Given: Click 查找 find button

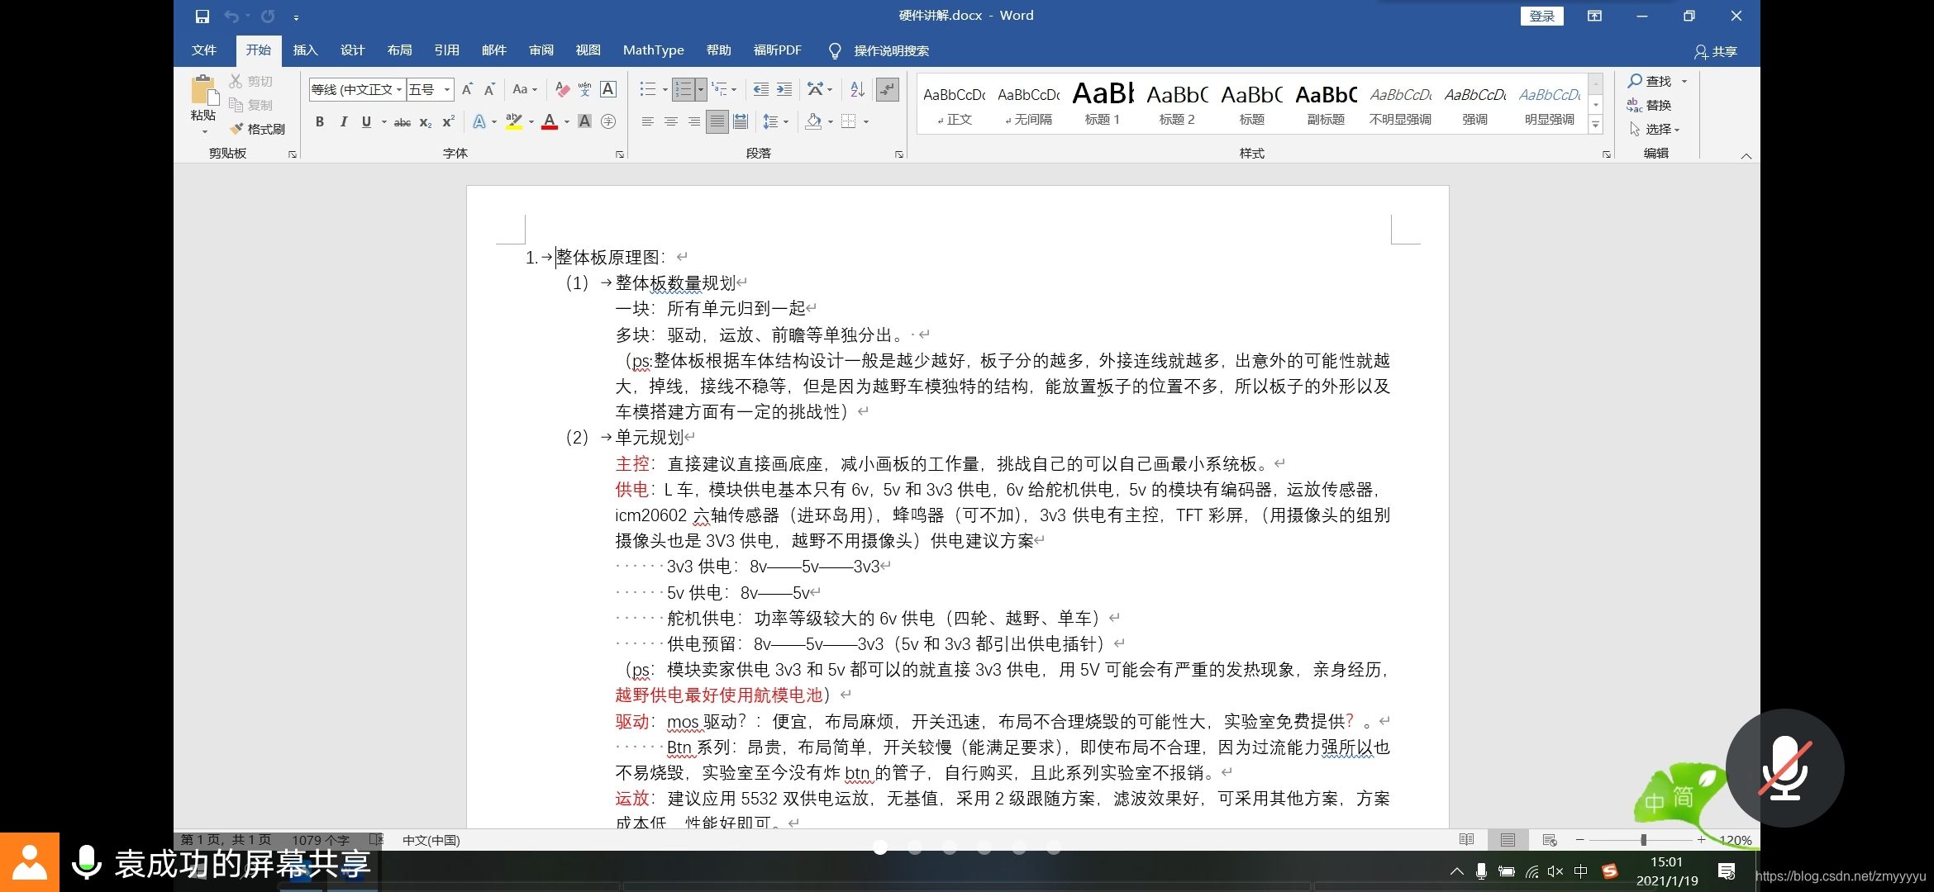Looking at the screenshot, I should [x=1650, y=81].
